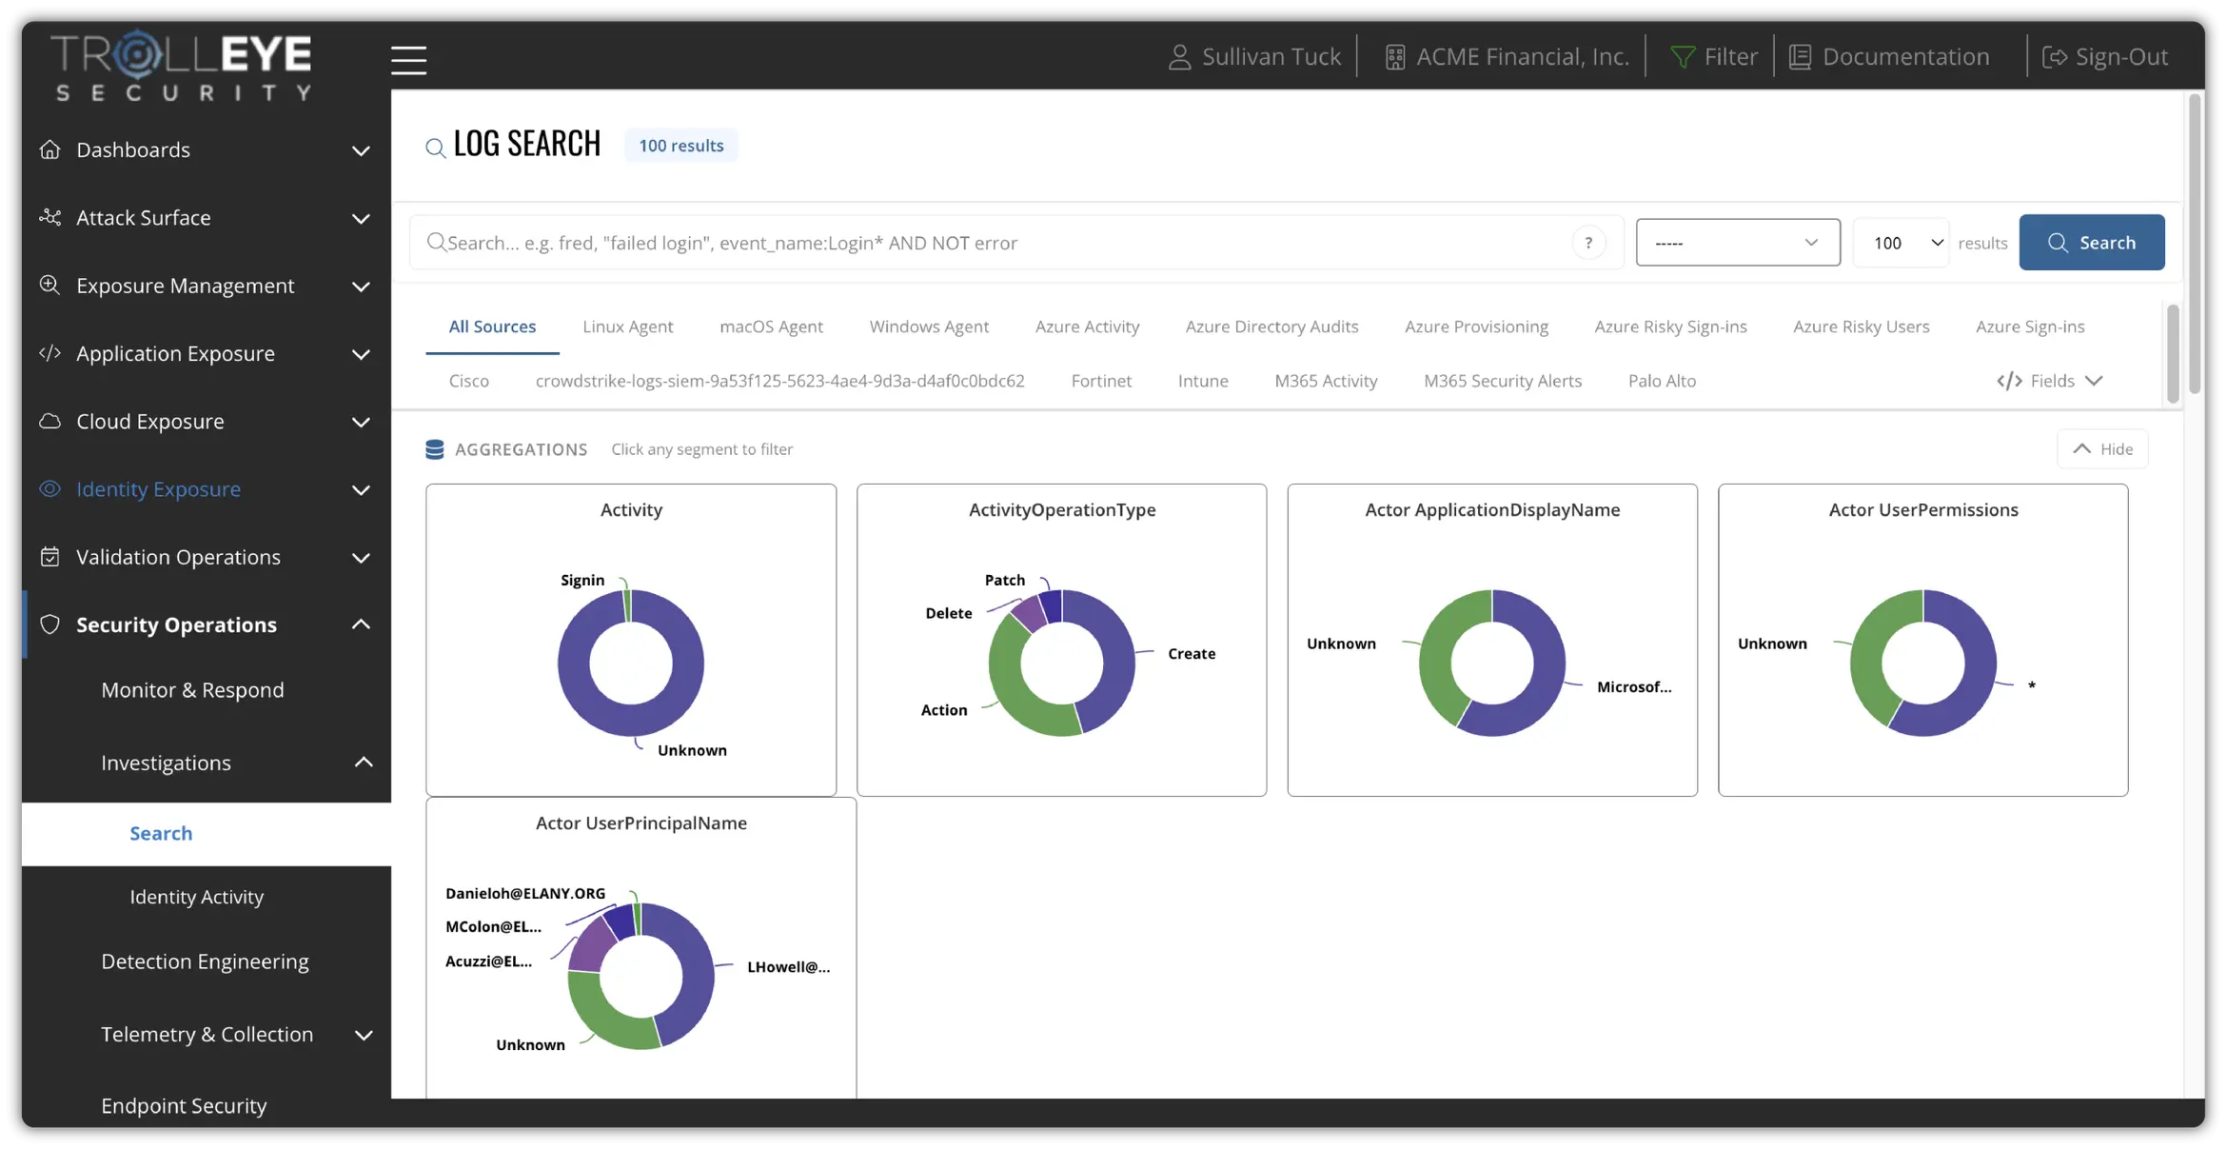Screen dimensions: 2227x1149
Task: Collapse the Investigations submenu chevron
Action: [x=364, y=763]
